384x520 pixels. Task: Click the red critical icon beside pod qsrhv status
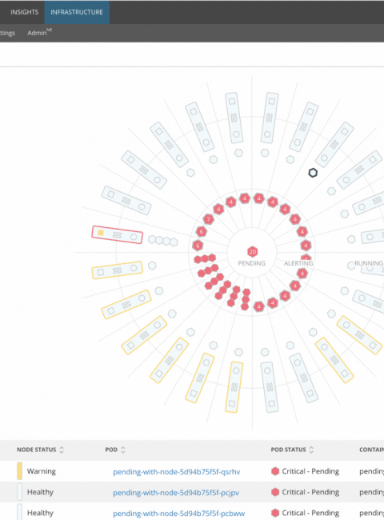[275, 471]
